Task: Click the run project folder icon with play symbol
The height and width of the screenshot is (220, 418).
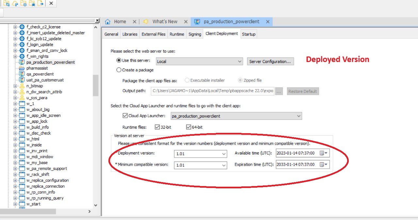Action: tap(24, 4)
